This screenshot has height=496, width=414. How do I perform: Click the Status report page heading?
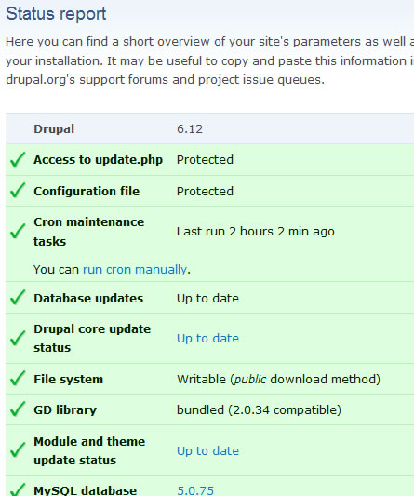pyautogui.click(x=56, y=14)
